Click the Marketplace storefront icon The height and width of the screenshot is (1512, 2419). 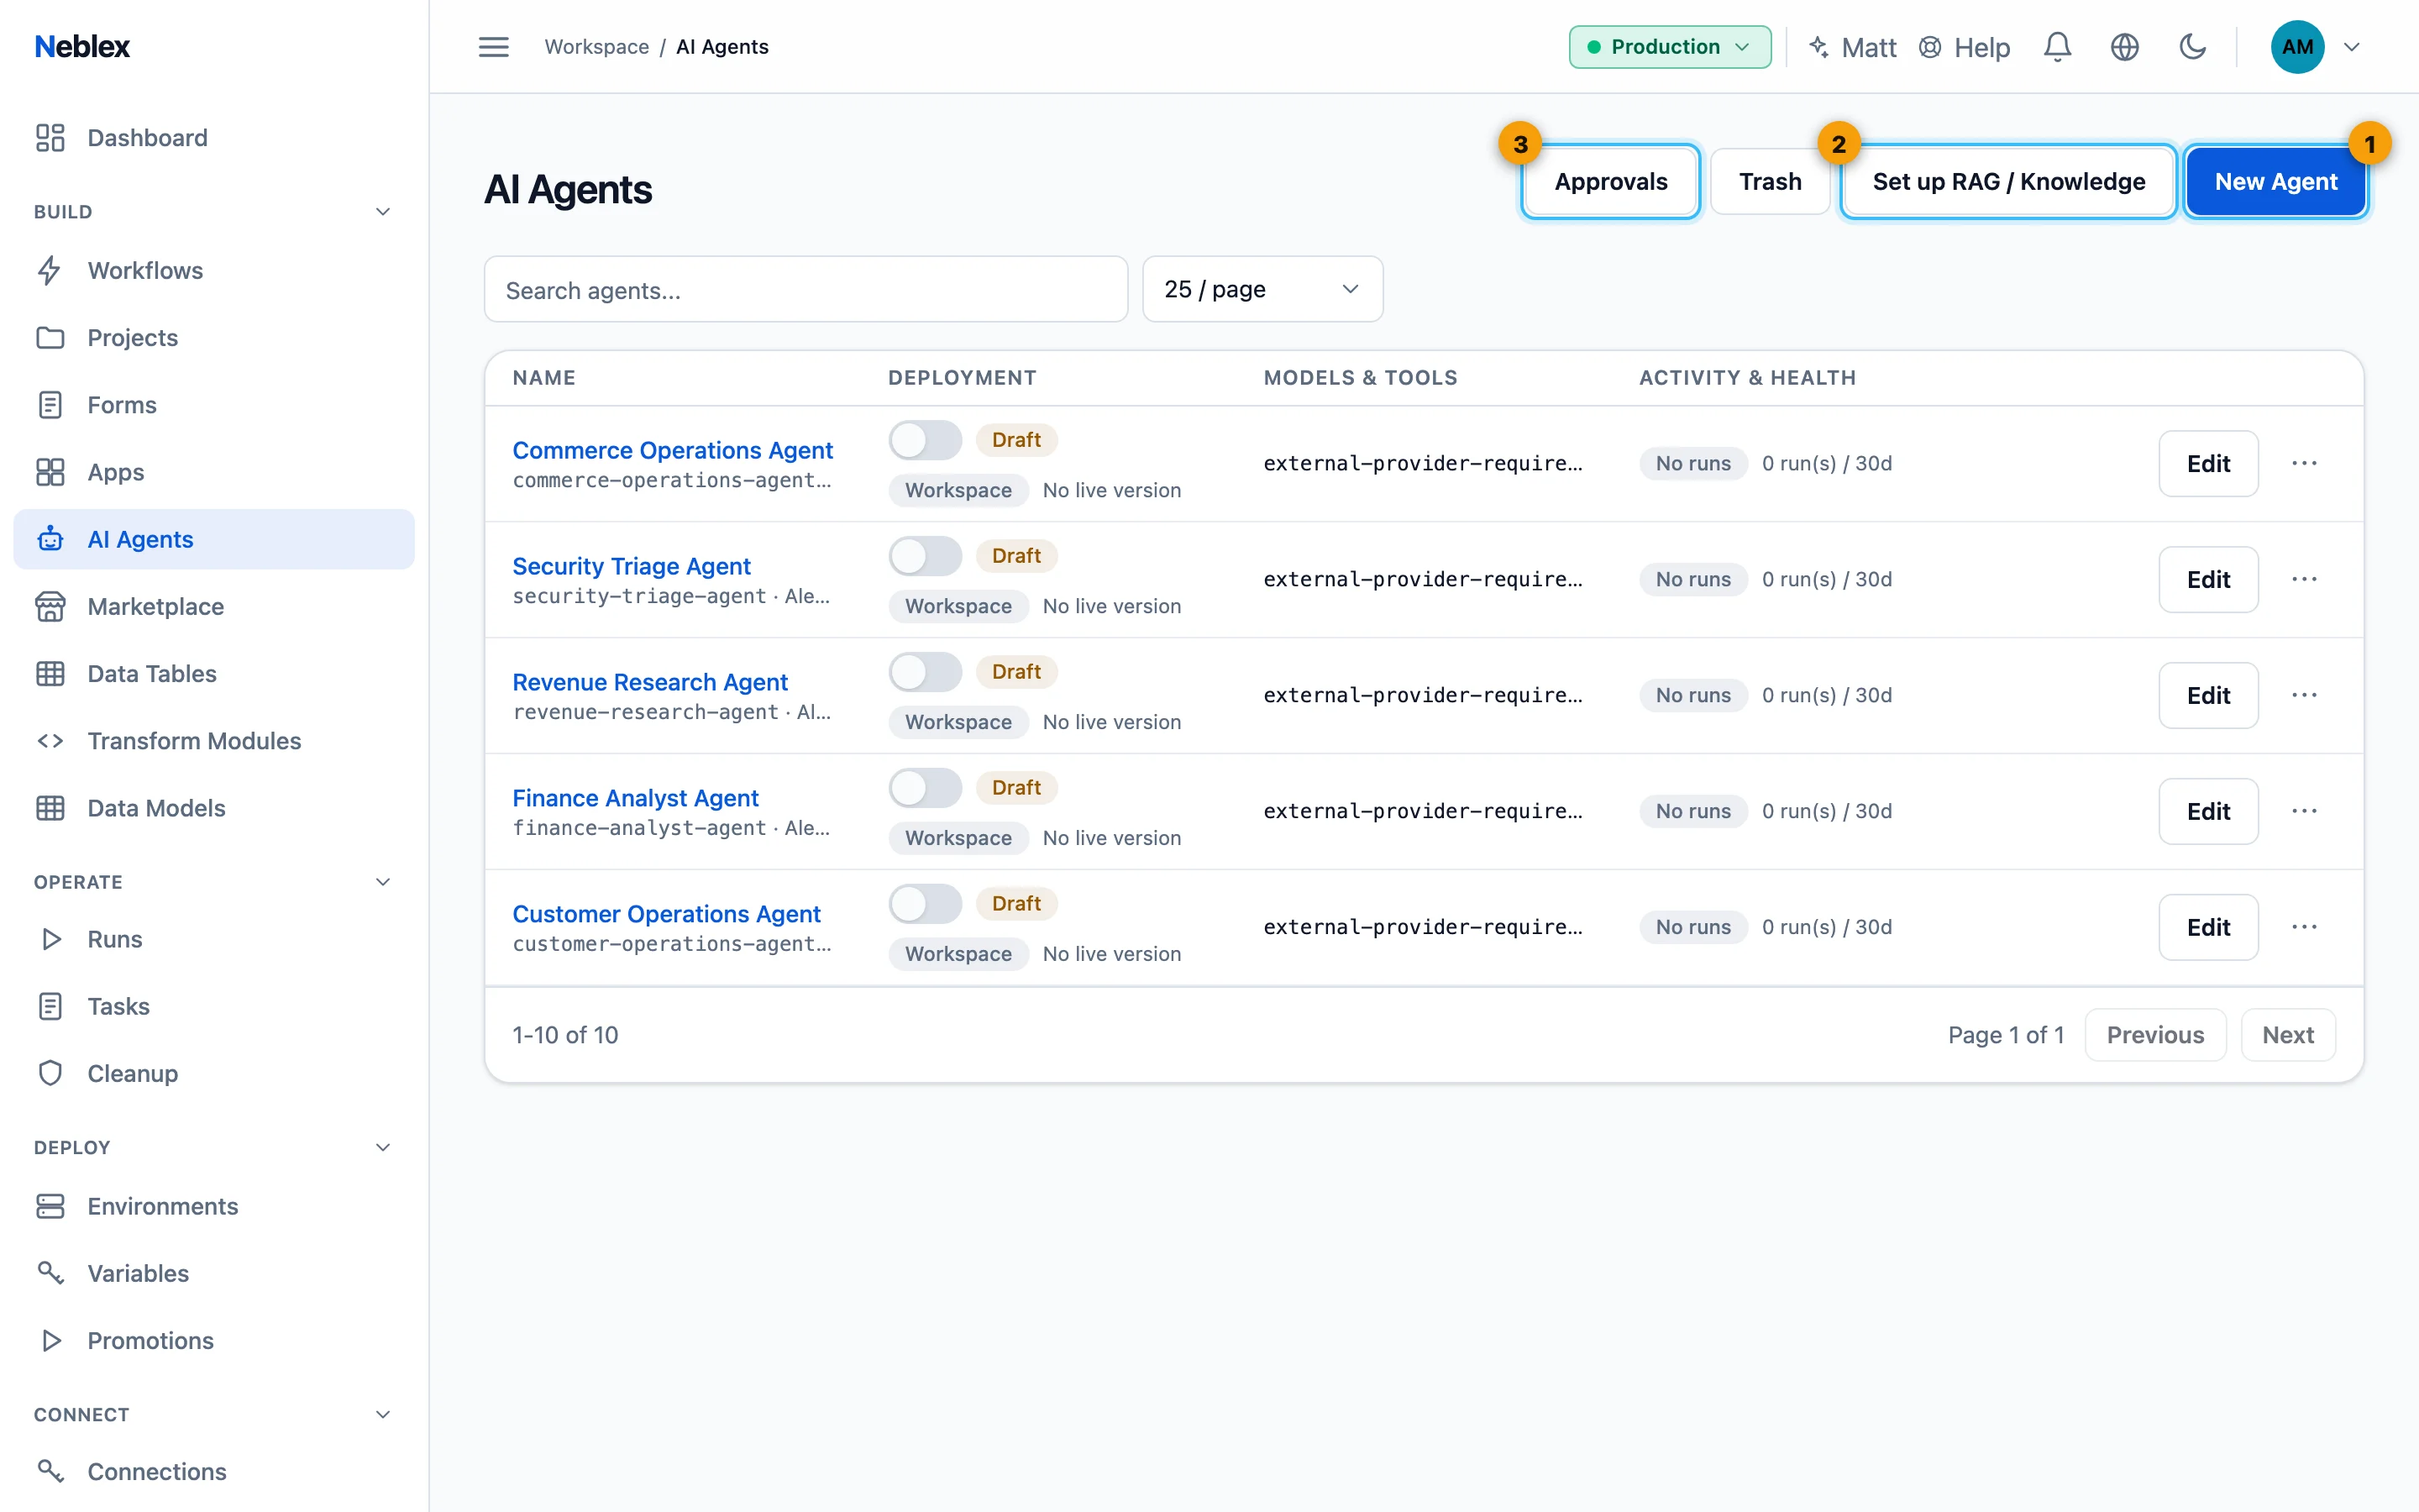coord(50,607)
